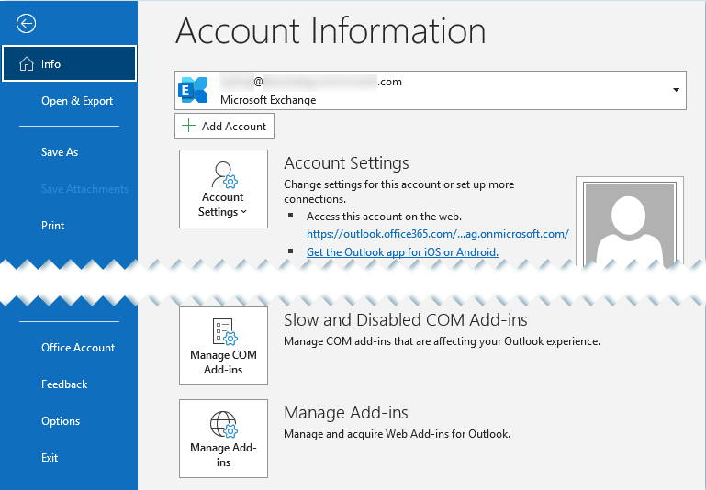Viewport: 706px width, 490px height.
Task: Click the Manage Add-ins button
Action: tap(223, 439)
